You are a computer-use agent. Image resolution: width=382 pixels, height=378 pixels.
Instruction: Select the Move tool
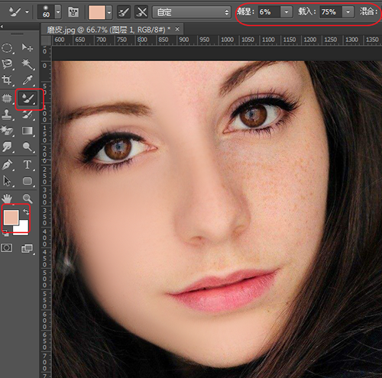[28, 47]
